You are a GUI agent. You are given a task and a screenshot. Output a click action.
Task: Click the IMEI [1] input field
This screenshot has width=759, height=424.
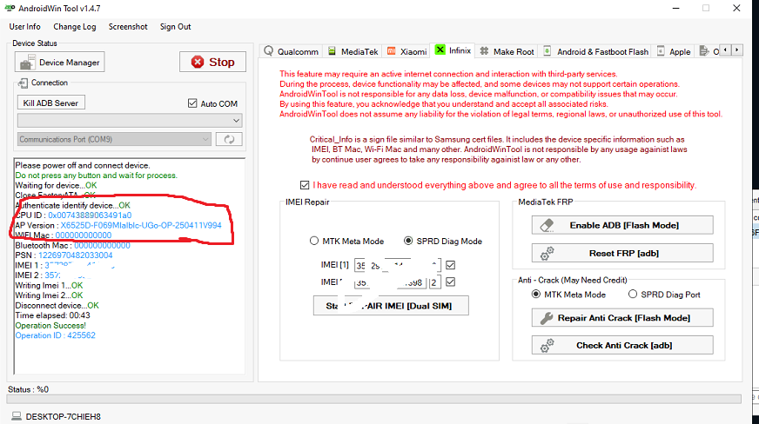[x=398, y=265]
